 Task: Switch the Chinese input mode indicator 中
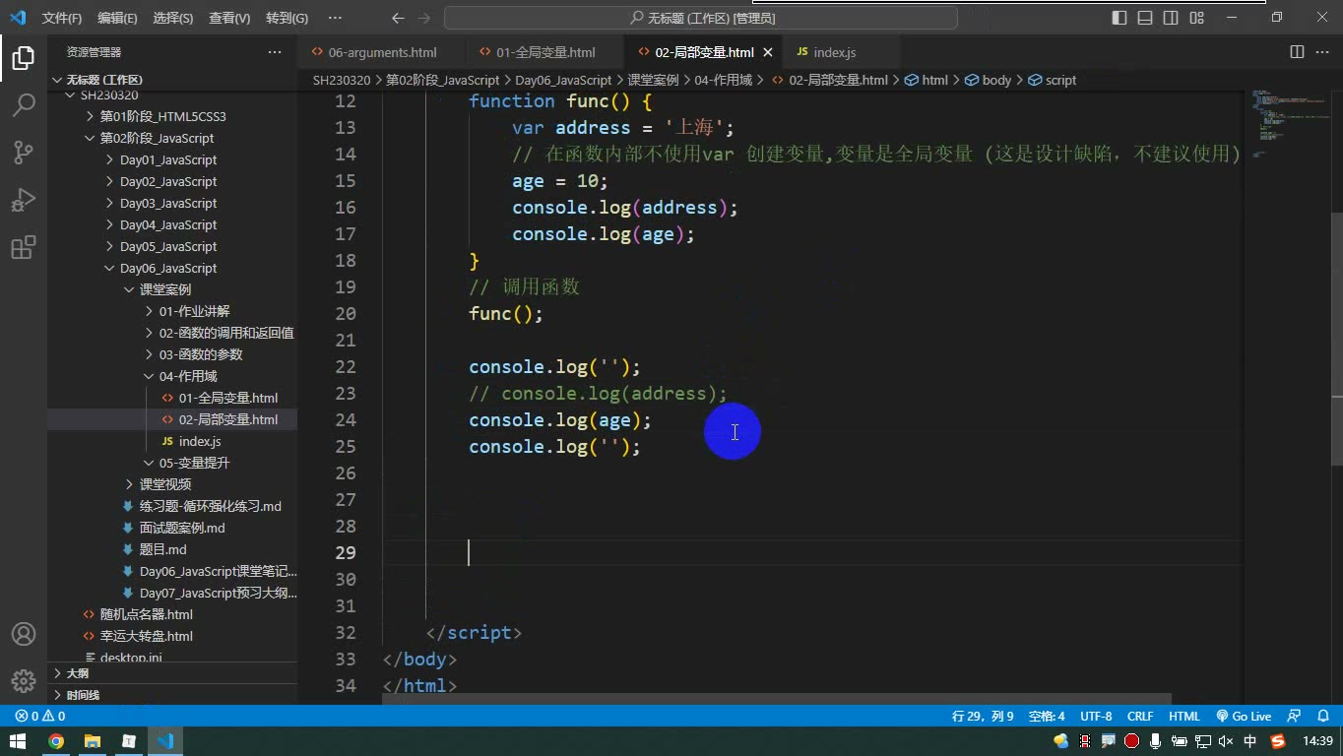coord(1250,741)
